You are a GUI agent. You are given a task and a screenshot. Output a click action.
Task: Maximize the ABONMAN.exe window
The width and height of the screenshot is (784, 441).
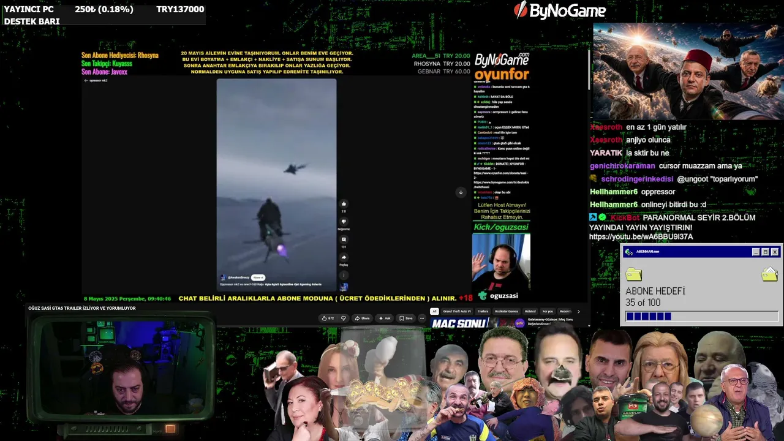click(765, 252)
